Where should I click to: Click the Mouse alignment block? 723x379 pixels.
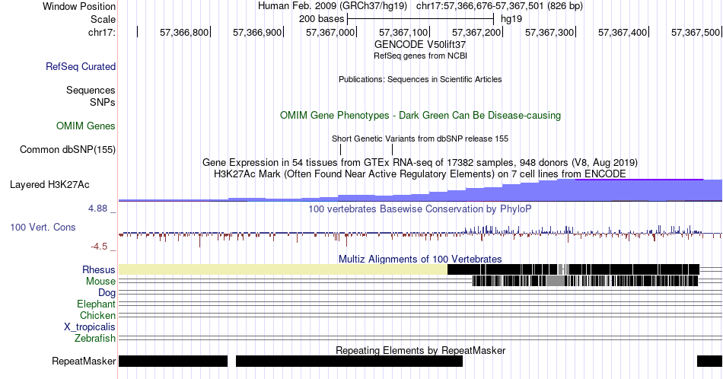tap(585, 281)
